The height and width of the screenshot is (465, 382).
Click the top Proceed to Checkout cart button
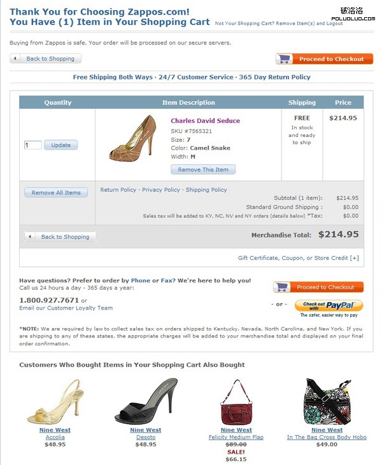[x=324, y=59]
